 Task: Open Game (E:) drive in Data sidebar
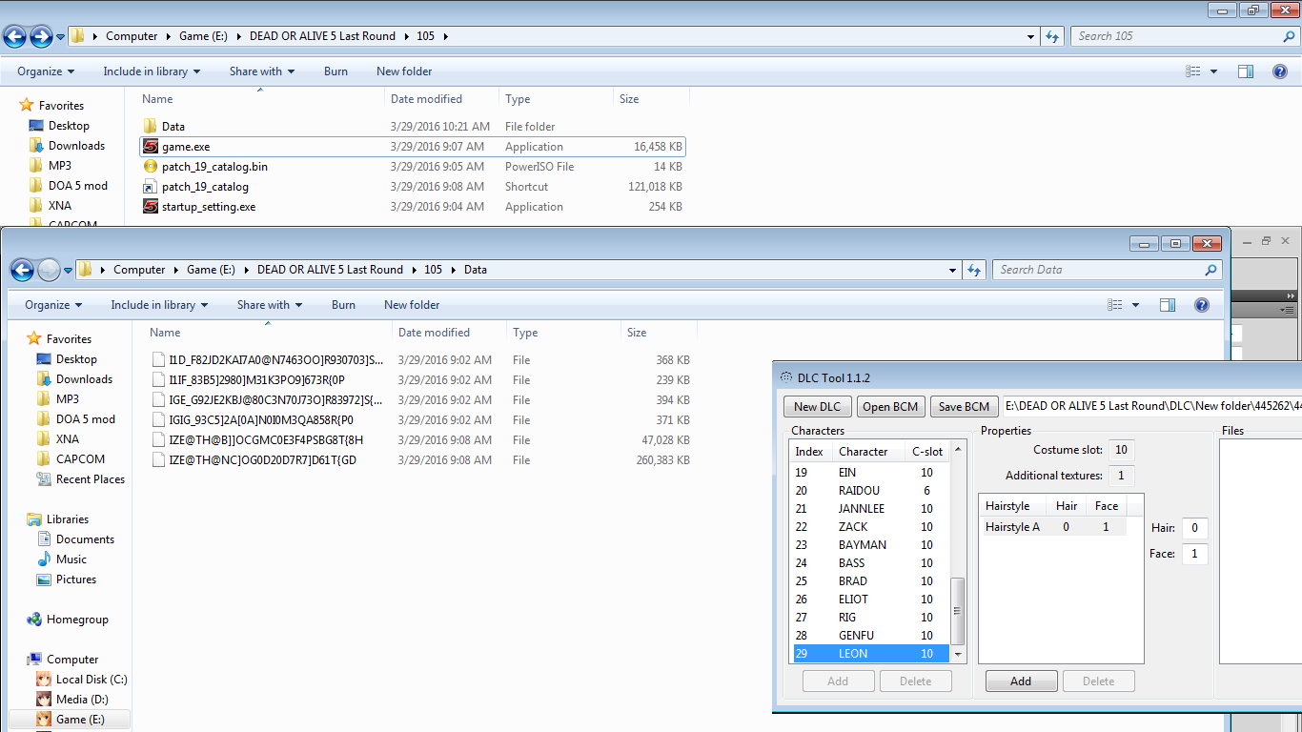(x=71, y=720)
